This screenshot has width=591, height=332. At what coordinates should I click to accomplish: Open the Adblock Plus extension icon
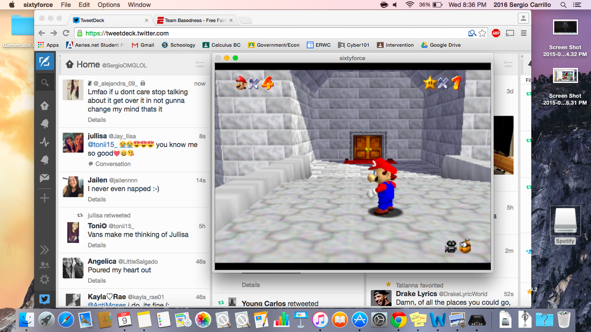496,33
